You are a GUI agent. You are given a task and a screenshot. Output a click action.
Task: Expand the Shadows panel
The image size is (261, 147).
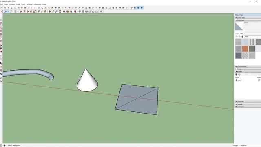tap(248, 102)
